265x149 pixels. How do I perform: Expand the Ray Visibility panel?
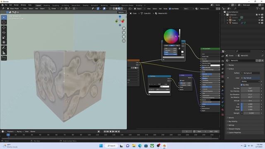coord(233,121)
